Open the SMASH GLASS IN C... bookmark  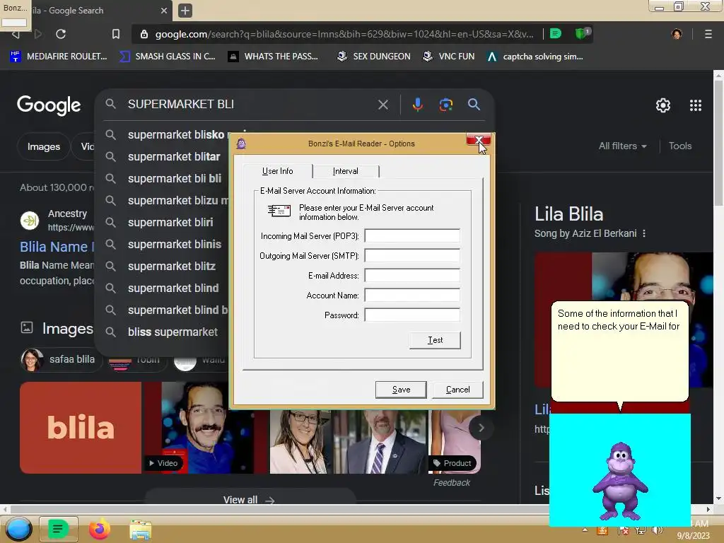[x=168, y=57]
